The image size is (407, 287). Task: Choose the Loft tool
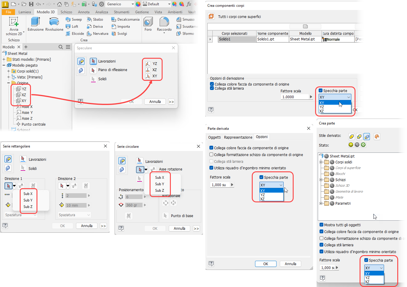pyautogui.click(x=72, y=27)
